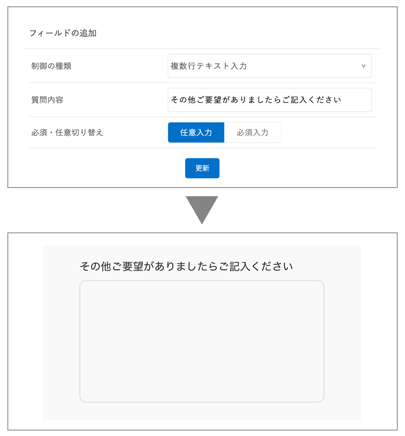The width and height of the screenshot is (405, 436).
Task: Click the 制御の種類 label
Action: pos(51,66)
